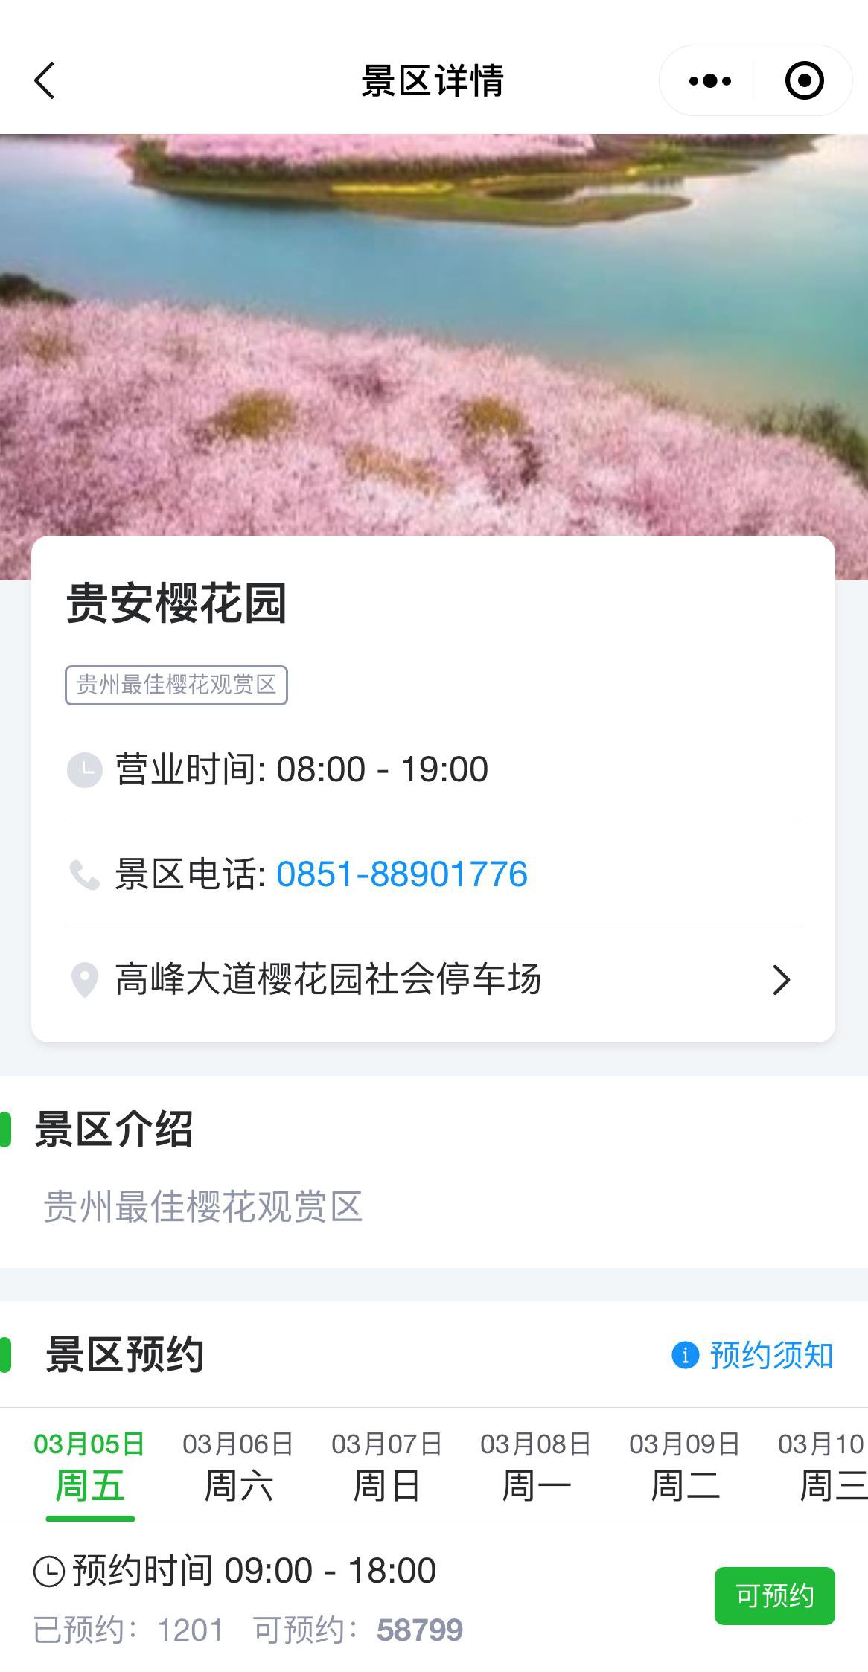Viewport: 868px width, 1672px height.
Task: Tap the blue info icon near 预约须知
Action: pos(685,1355)
